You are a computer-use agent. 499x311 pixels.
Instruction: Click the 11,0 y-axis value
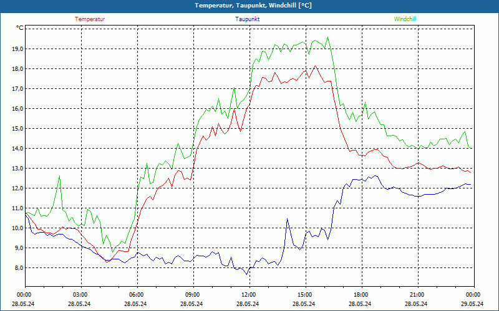[x=18, y=208]
